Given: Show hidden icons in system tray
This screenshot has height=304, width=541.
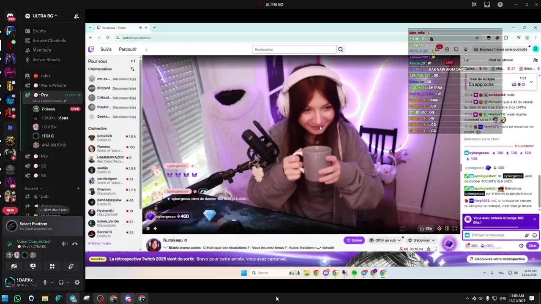Looking at the screenshot, I should [x=467, y=299].
